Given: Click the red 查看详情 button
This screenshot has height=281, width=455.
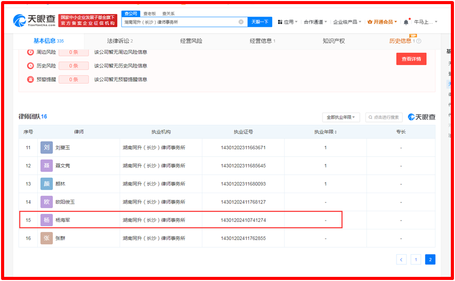Looking at the screenshot, I should 411,59.
